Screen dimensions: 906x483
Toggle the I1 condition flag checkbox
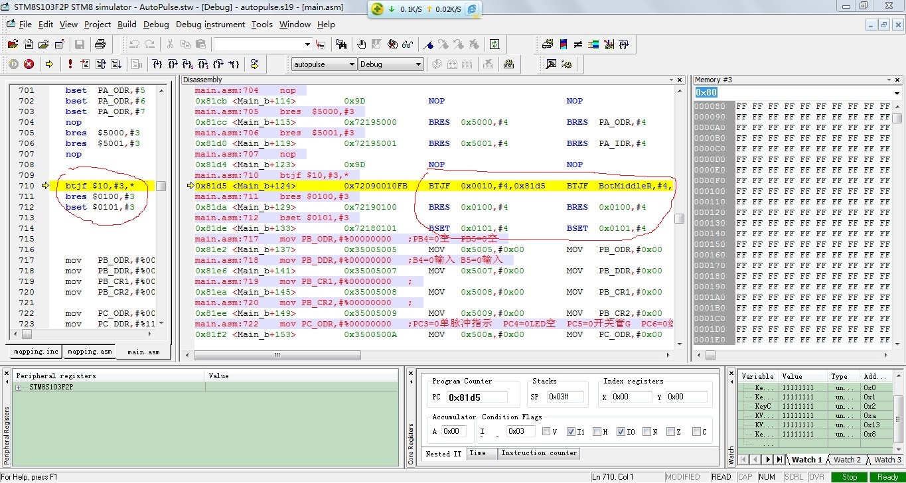coord(571,432)
